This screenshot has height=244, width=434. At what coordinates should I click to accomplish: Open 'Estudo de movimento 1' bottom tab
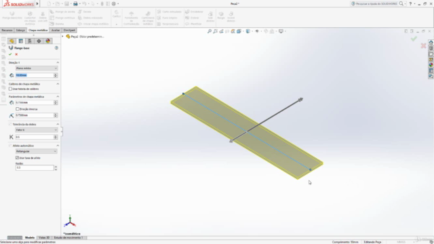click(68, 238)
